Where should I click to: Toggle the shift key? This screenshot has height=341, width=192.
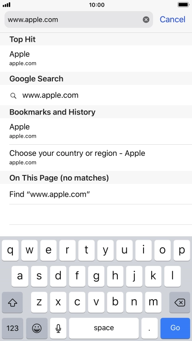[x=12, y=302]
